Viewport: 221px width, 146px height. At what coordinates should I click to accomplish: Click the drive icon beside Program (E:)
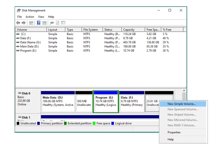click(x=18, y=50)
